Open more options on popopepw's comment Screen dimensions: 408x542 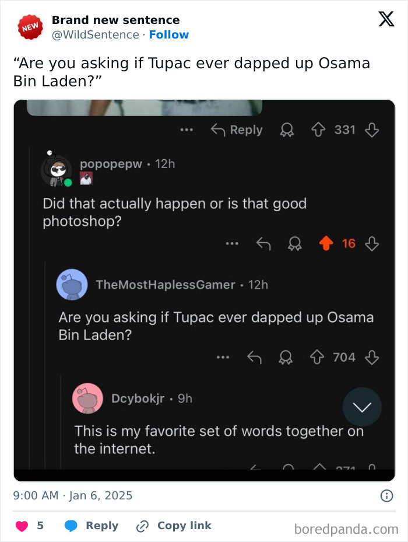tap(233, 243)
